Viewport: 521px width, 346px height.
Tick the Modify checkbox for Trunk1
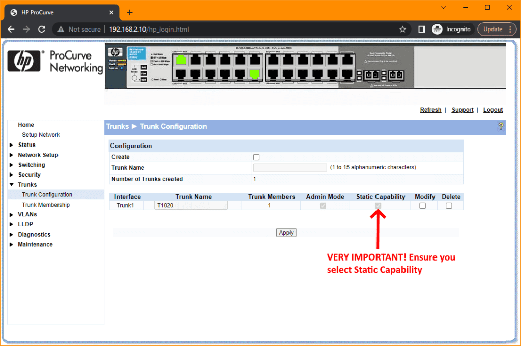pyautogui.click(x=422, y=206)
